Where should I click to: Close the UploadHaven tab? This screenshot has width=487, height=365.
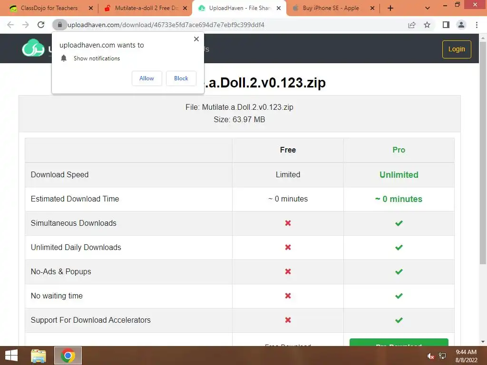pos(279,8)
